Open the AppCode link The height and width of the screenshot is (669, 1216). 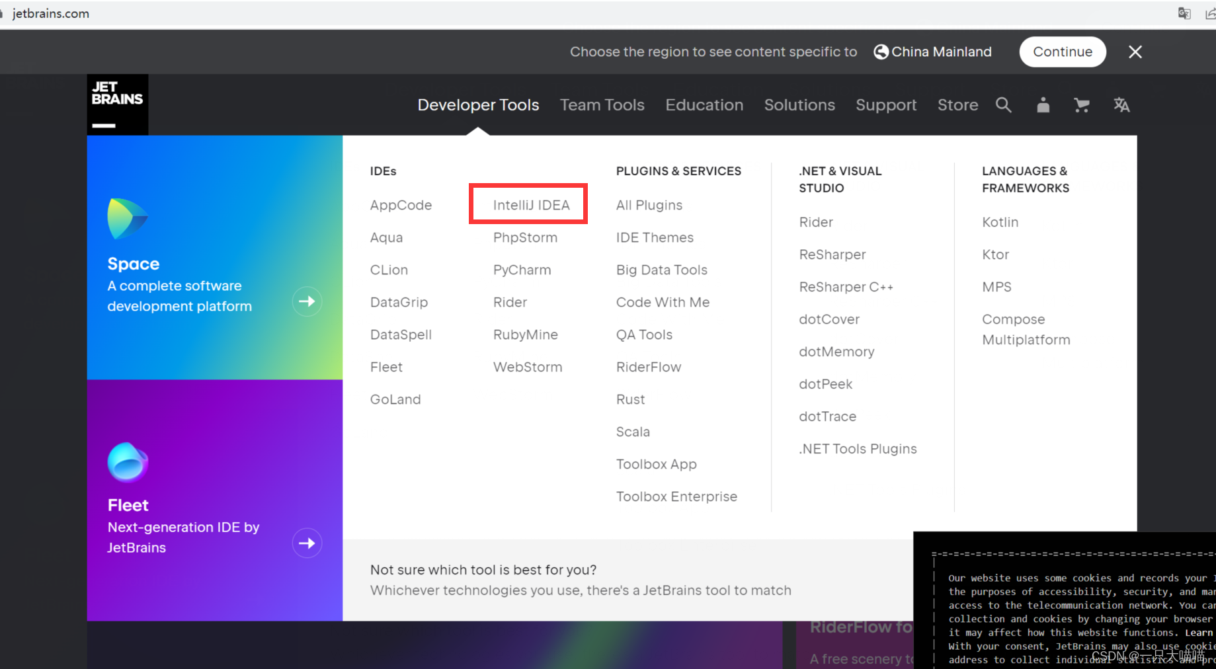pyautogui.click(x=401, y=205)
